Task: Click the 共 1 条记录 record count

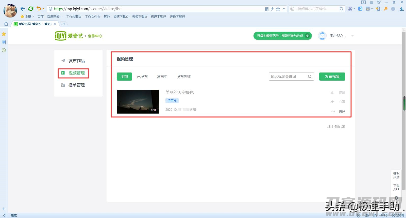Action: (x=336, y=126)
